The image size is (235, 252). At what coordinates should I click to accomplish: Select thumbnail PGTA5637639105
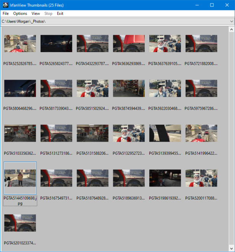[165, 43]
